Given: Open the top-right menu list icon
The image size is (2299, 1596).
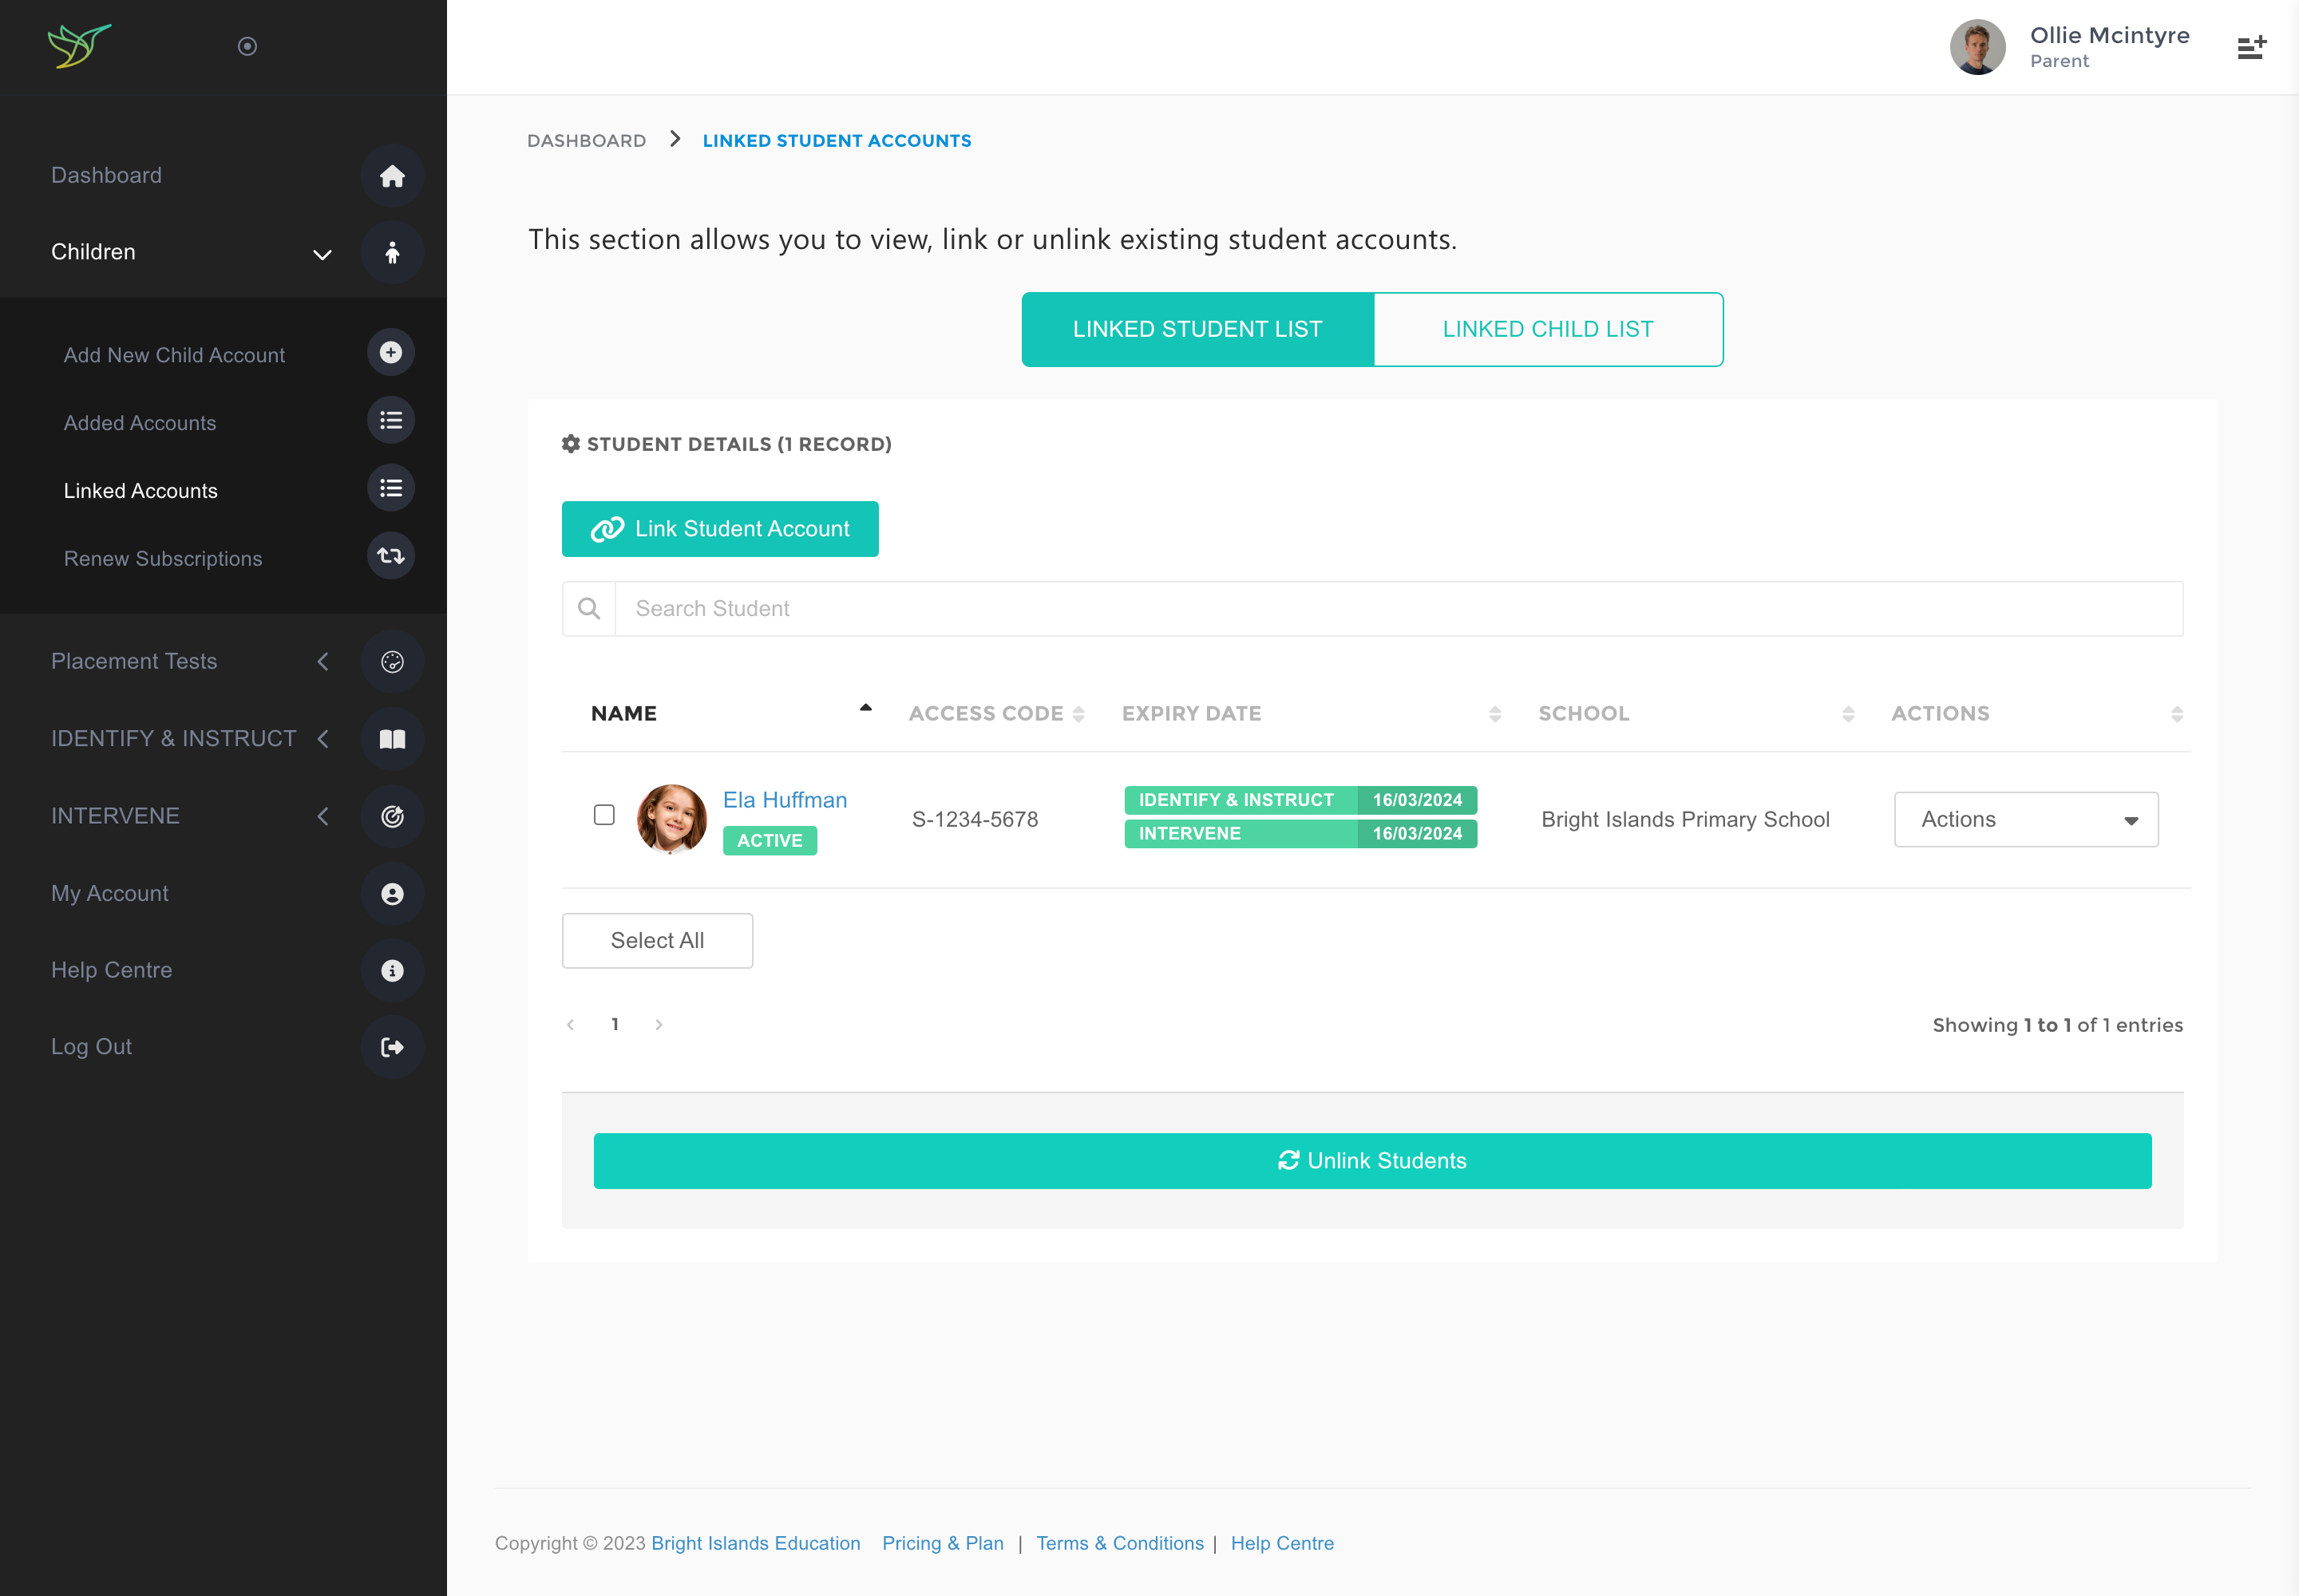Looking at the screenshot, I should coord(2251,47).
